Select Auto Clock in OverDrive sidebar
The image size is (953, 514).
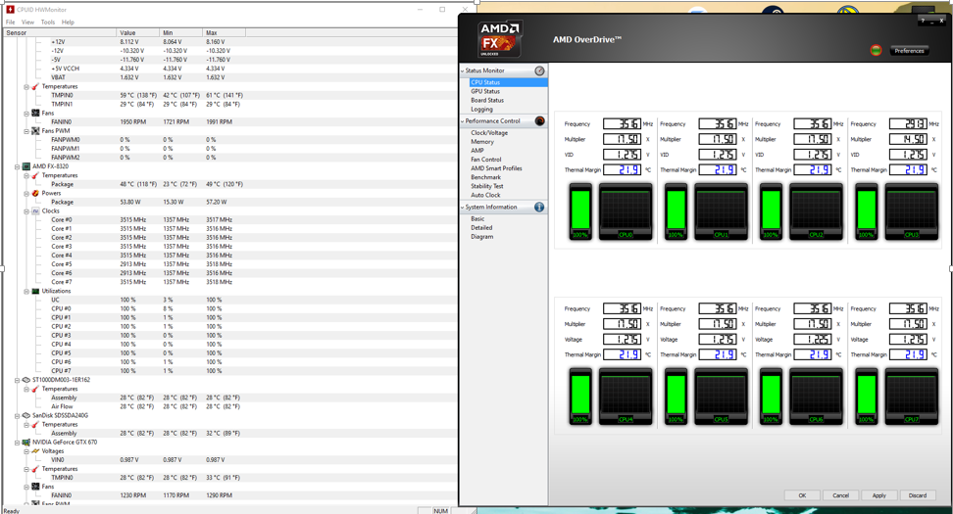[x=485, y=196]
